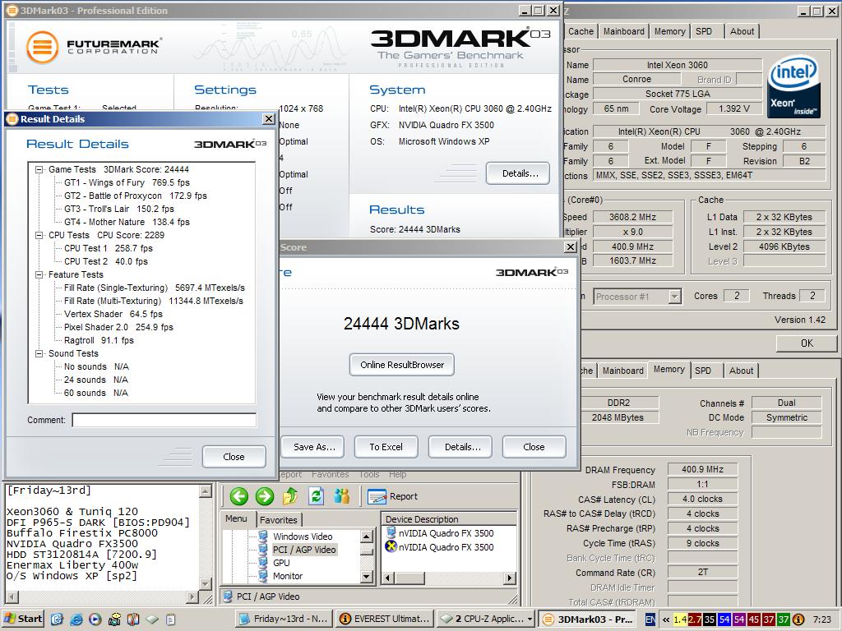Viewport: 842px width, 631px height.
Task: Collapse the Game Tests tree node
Action: tap(39, 169)
